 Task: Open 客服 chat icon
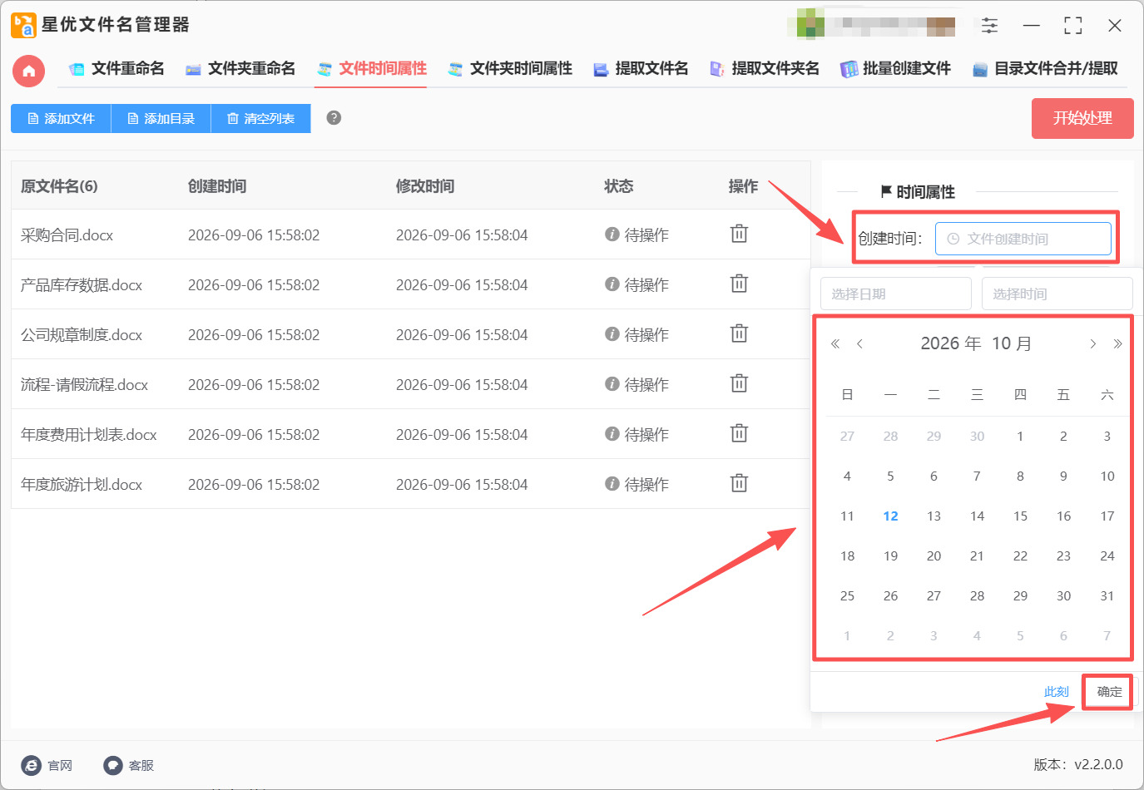click(113, 765)
